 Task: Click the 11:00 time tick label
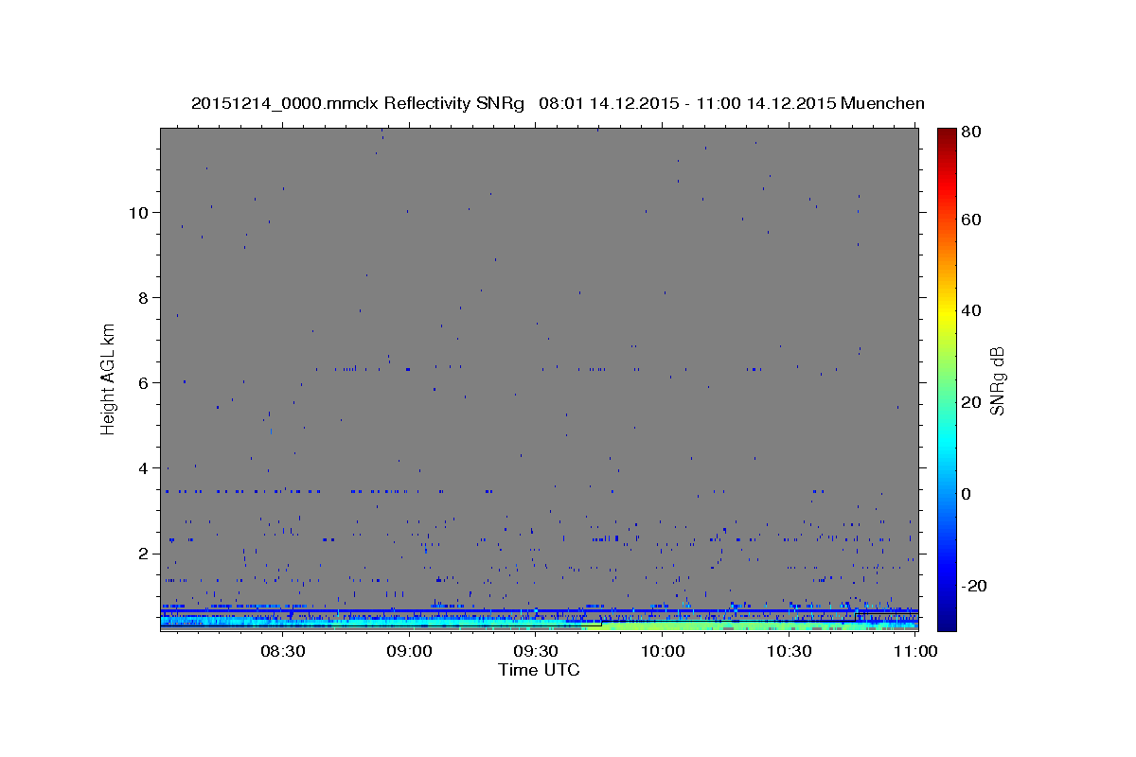coord(916,651)
